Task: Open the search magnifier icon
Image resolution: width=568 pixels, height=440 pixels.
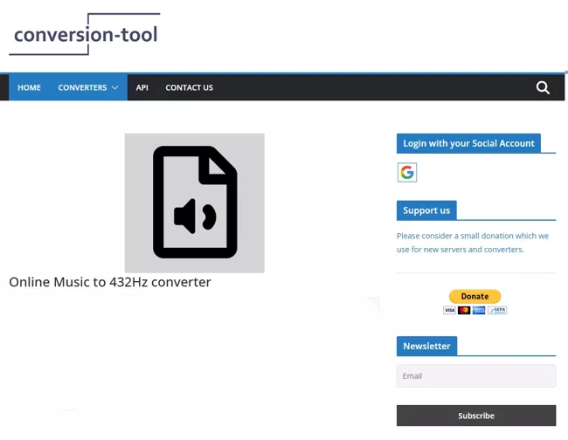Action: click(x=543, y=87)
